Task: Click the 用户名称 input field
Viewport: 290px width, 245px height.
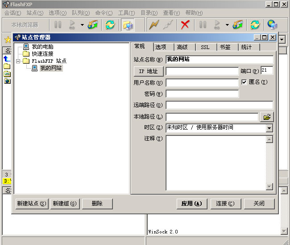Action: (x=202, y=82)
